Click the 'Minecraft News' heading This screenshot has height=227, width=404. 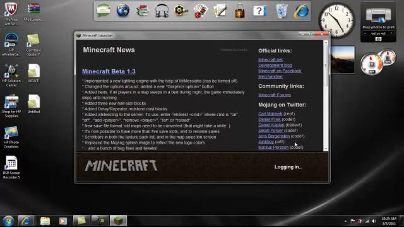tap(109, 50)
